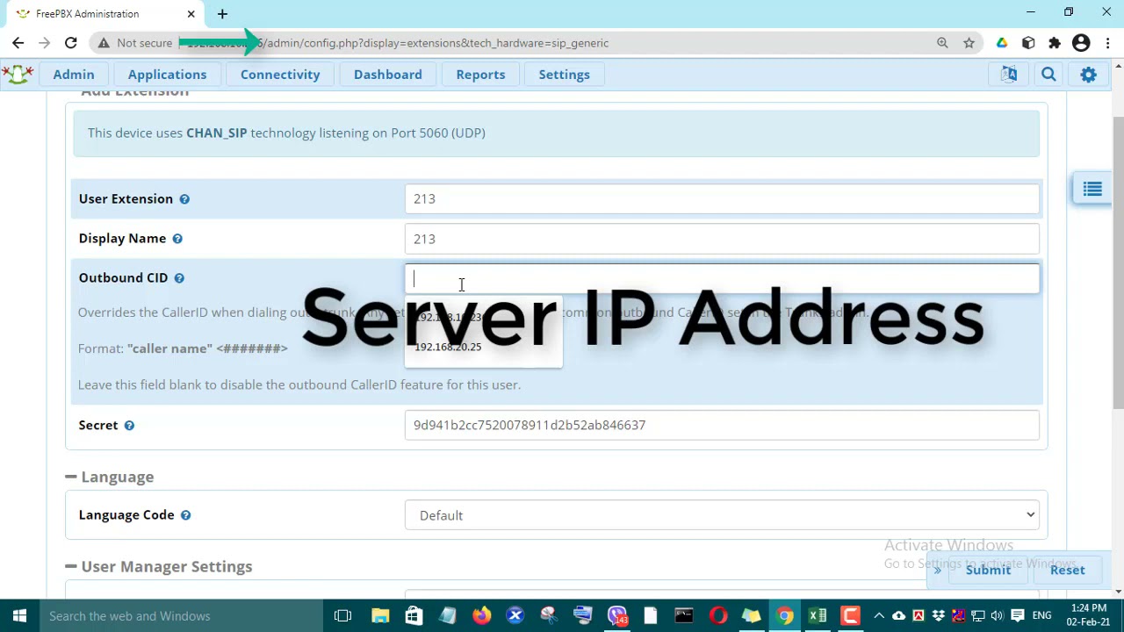The height and width of the screenshot is (632, 1124).
Task: Click the page vertical scrollbar
Action: click(1118, 263)
